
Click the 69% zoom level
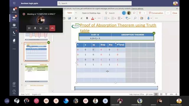coord(171,94)
